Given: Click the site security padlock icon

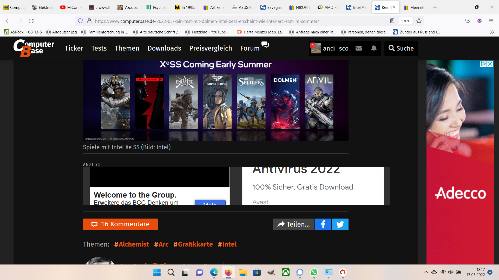Looking at the screenshot, I should click(89, 21).
